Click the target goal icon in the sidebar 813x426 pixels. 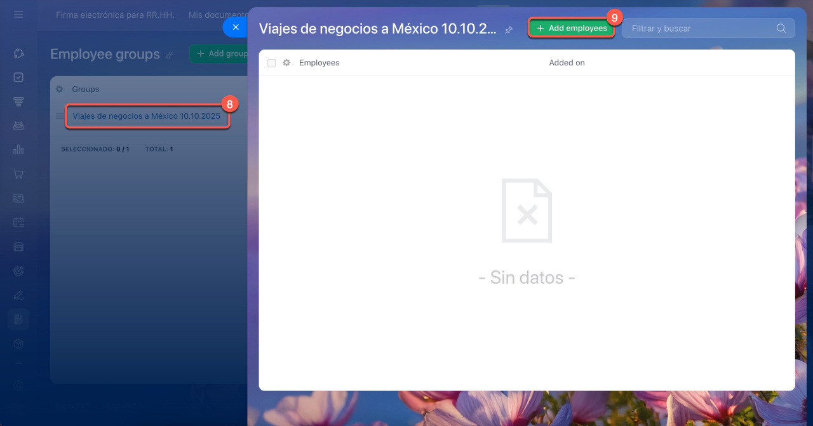(18, 271)
